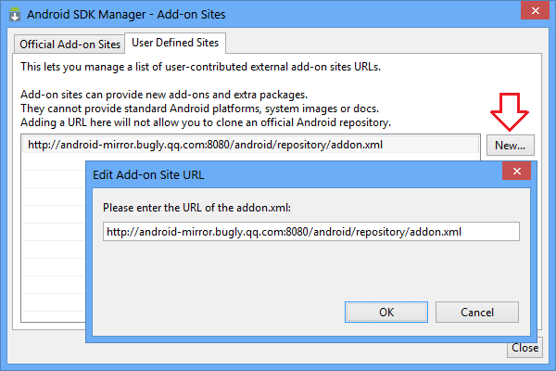Click the Edit Add-on Site URL title text
Screen dimensions: 556x371
click(x=148, y=175)
